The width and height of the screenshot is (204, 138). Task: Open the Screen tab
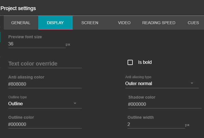click(x=90, y=23)
